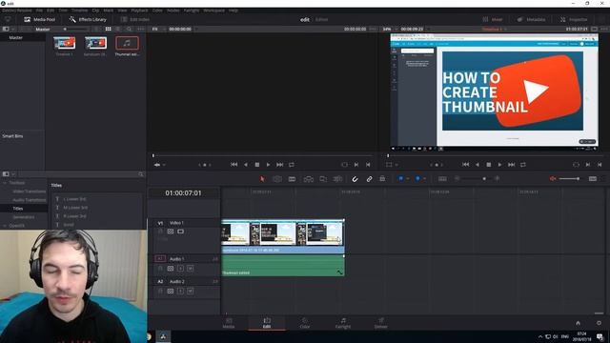
Task: Click the media pool search magnifier icon
Action: pos(129,30)
